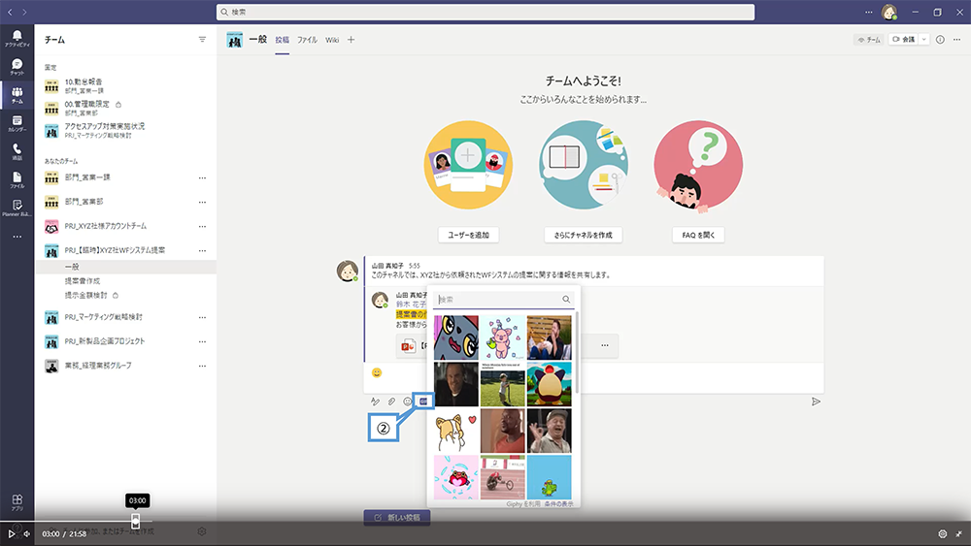Open more options for 部門_営業部 team
This screenshot has height=546, width=971.
click(202, 202)
